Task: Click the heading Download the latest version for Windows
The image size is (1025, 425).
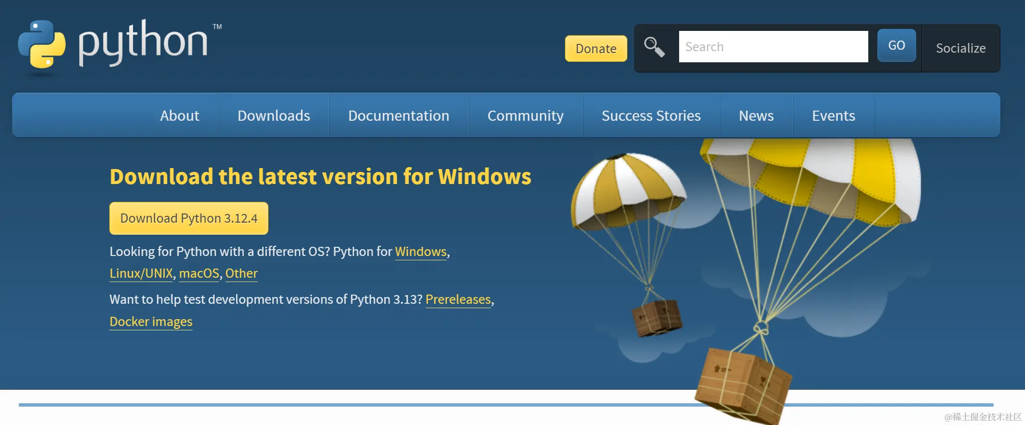Action: [x=320, y=176]
